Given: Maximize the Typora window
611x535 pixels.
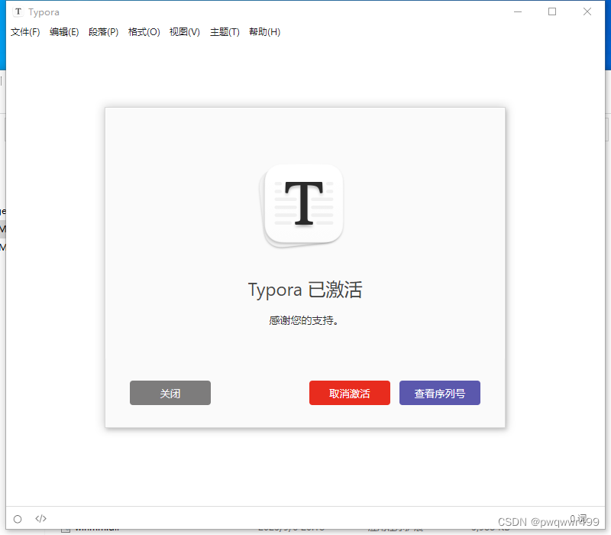Looking at the screenshot, I should 551,11.
